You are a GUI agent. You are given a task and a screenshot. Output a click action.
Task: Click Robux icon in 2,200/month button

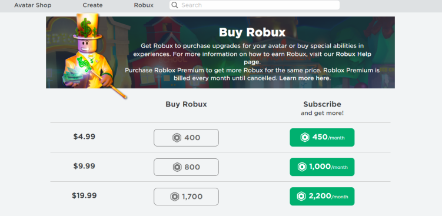point(301,196)
